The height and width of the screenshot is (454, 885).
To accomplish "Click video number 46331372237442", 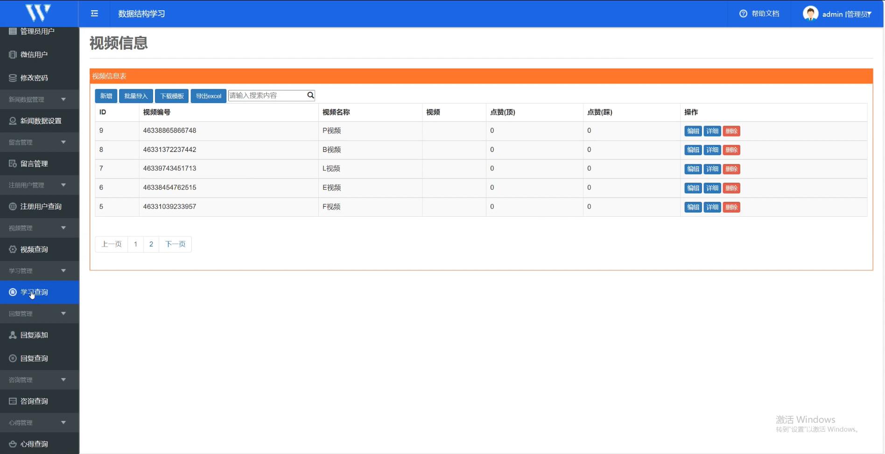I will [169, 150].
